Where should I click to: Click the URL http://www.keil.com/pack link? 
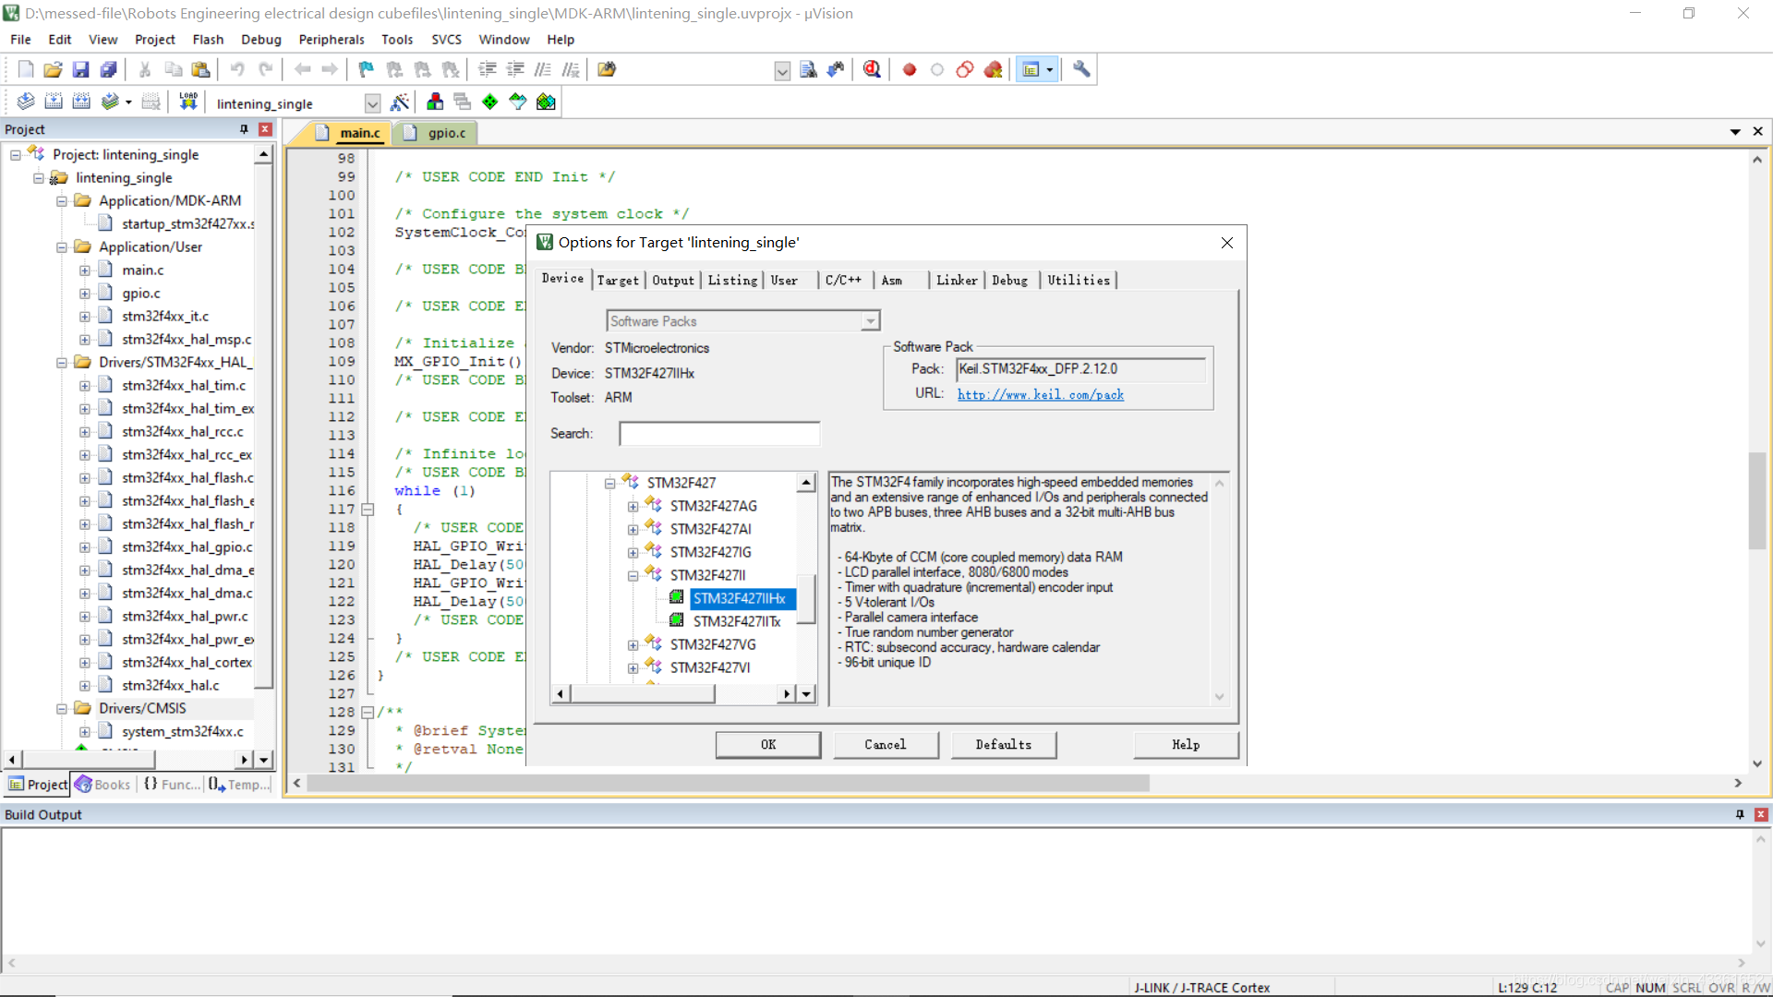click(x=1040, y=394)
